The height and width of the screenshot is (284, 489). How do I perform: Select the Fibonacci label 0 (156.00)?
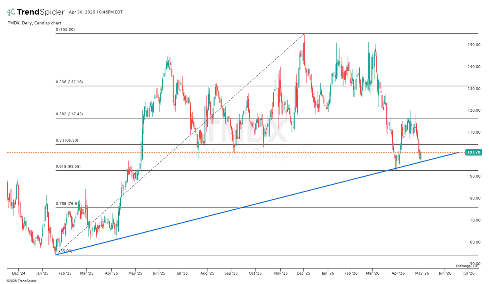(66, 29)
